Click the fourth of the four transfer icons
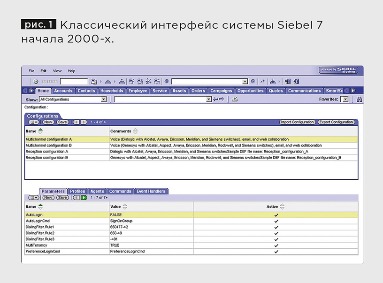This screenshot has width=383, height=283. [157, 81]
